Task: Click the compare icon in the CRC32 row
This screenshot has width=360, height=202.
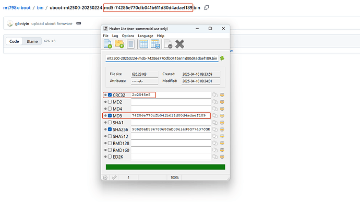Action: [222, 95]
